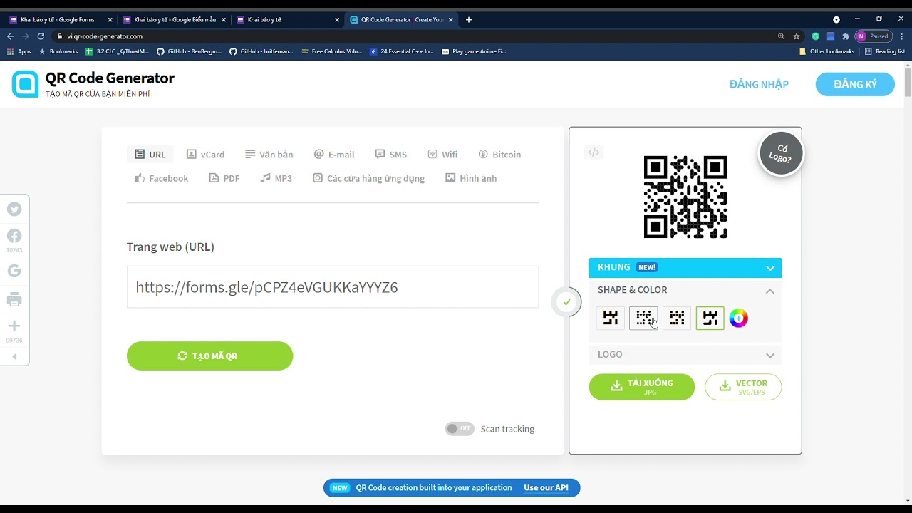
Task: Click the TẠO MÃ QR button
Action: 209,356
